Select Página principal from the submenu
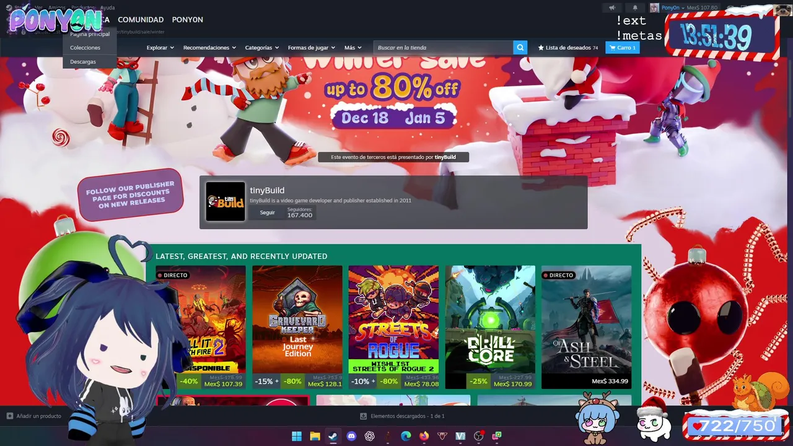This screenshot has width=793, height=446. [90, 34]
